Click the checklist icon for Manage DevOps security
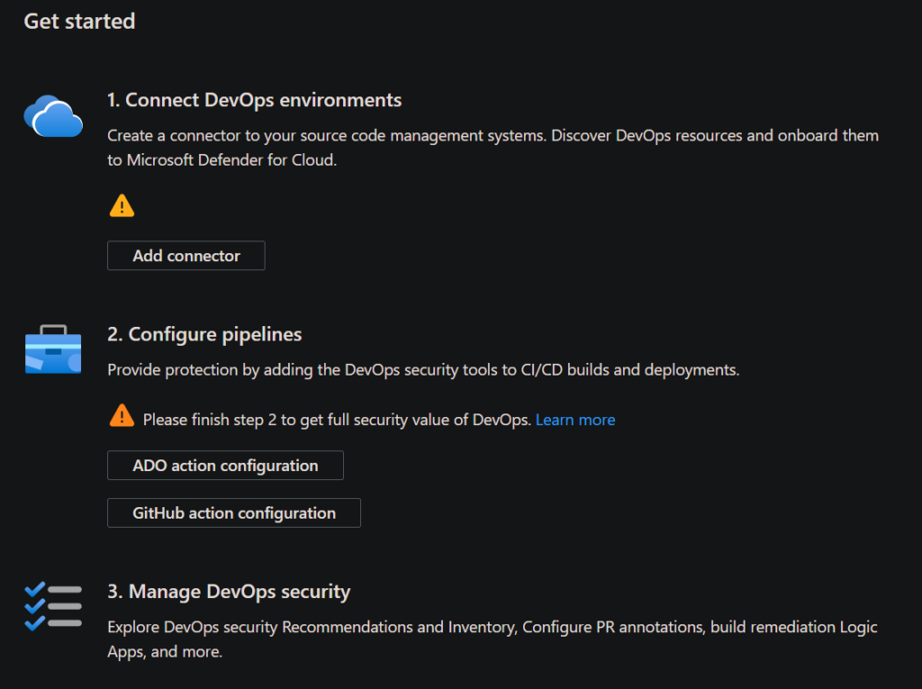The height and width of the screenshot is (689, 922). click(53, 605)
